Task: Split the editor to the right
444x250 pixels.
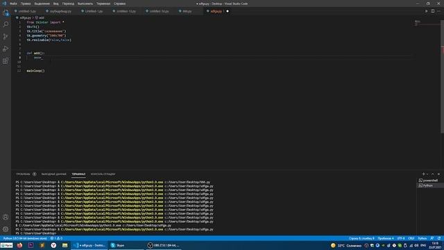Action: tap(433, 11)
